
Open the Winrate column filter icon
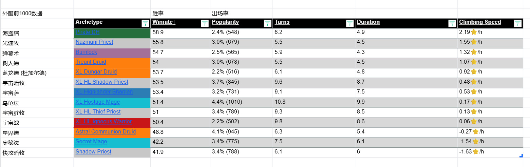[x=205, y=23]
